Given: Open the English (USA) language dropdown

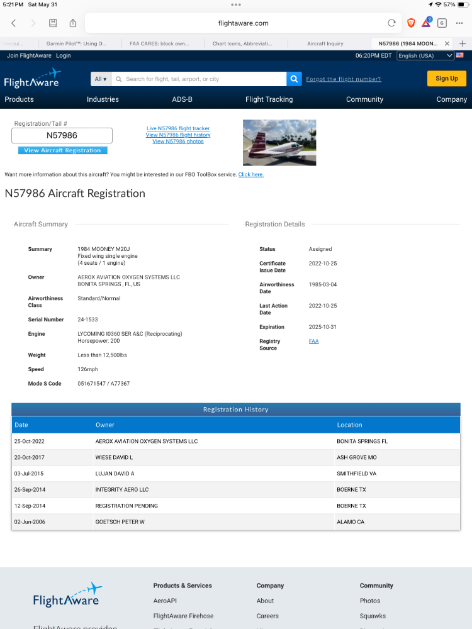Looking at the screenshot, I should tap(425, 56).
